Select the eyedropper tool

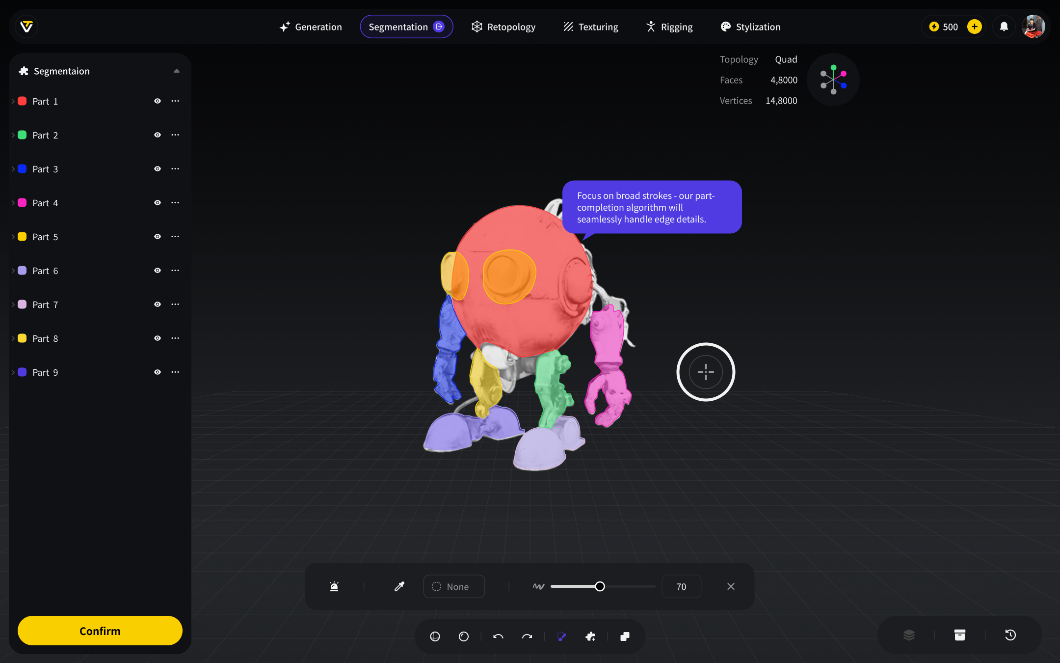pyautogui.click(x=399, y=586)
